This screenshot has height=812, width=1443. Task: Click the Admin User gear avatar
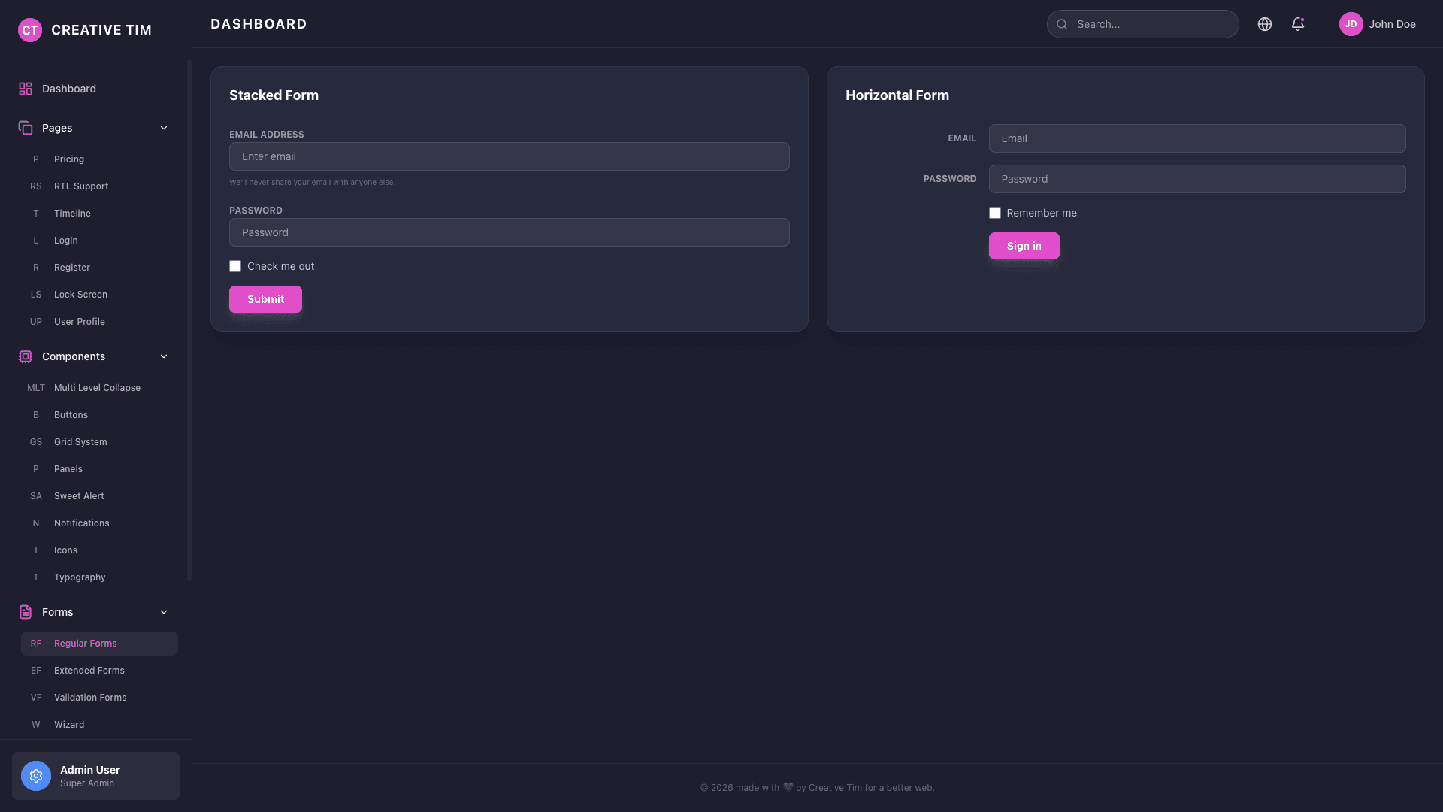click(x=35, y=776)
